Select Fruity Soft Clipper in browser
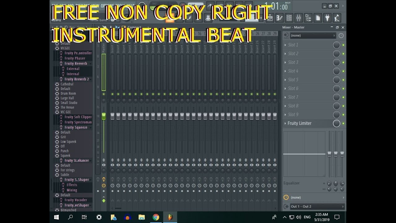The width and height of the screenshot is (396, 223). click(78, 117)
